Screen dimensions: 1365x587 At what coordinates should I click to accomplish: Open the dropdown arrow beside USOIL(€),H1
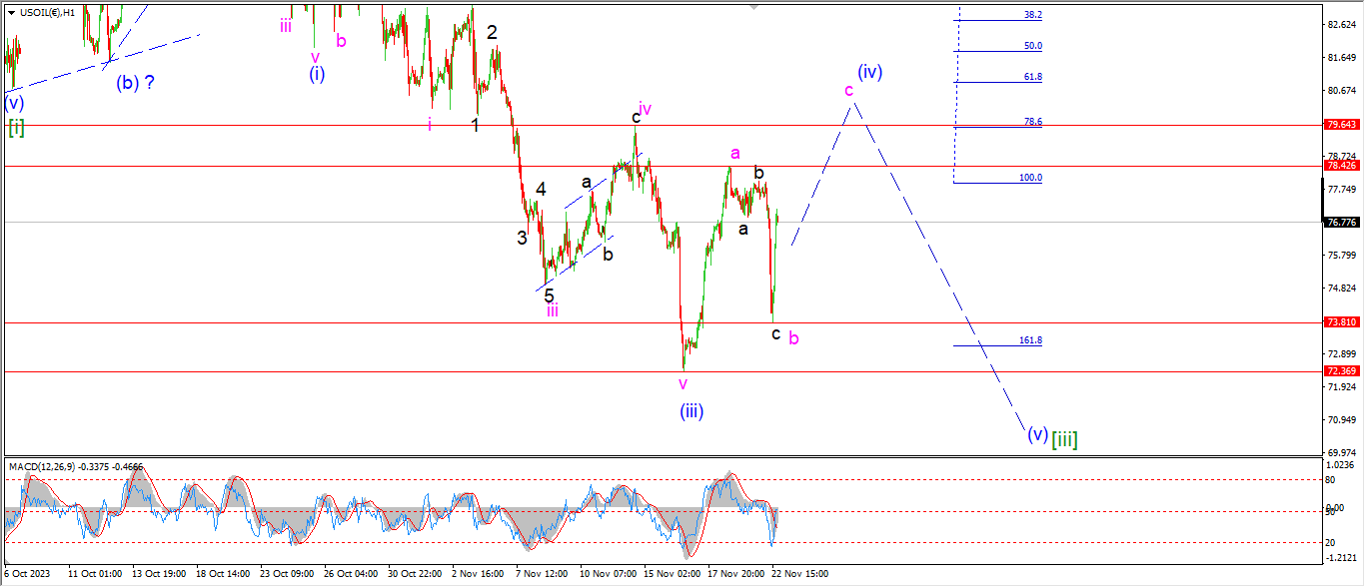(x=11, y=12)
